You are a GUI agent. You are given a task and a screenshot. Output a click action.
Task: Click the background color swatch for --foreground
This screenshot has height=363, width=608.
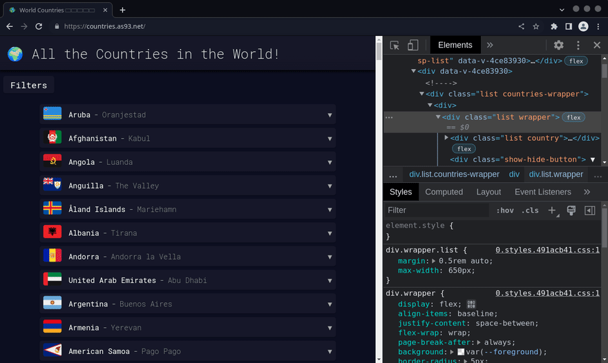click(461, 352)
